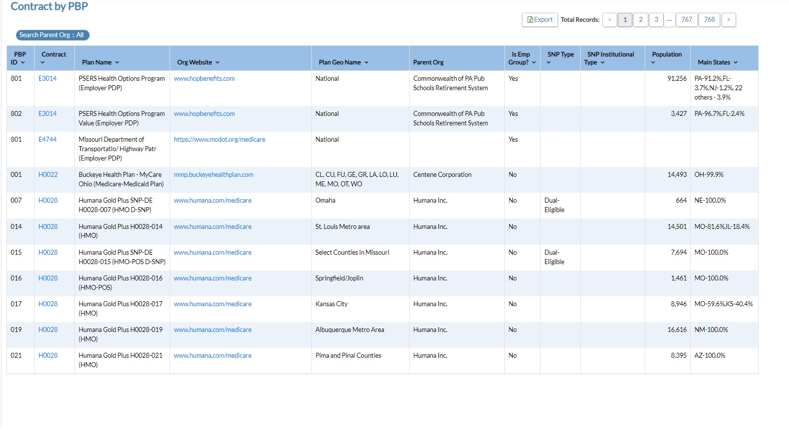Screen dimensions: 789x438
Task: Open contract link E4744
Action: click(x=48, y=140)
